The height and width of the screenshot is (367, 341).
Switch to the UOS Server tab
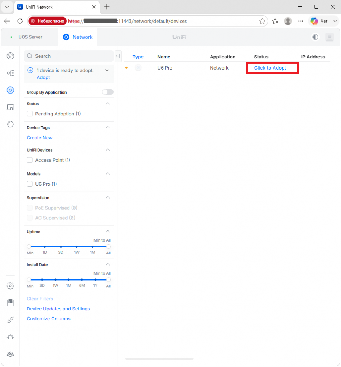(x=30, y=37)
